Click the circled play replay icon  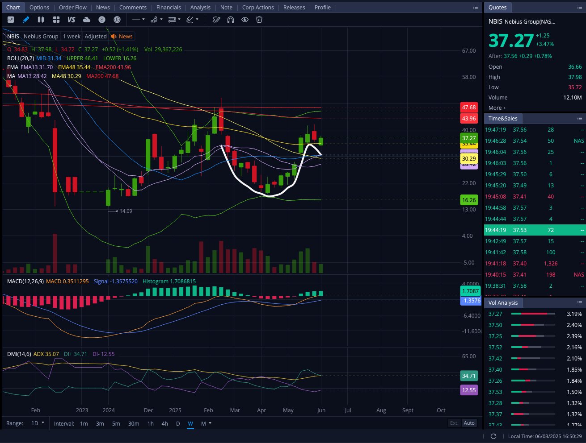(117, 20)
